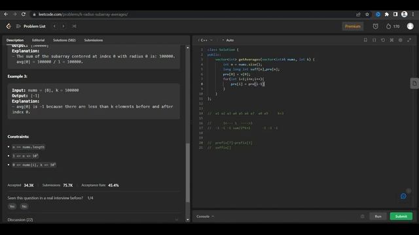The image size is (419, 235).
Task: Answer No to interview question
Action: point(24,206)
